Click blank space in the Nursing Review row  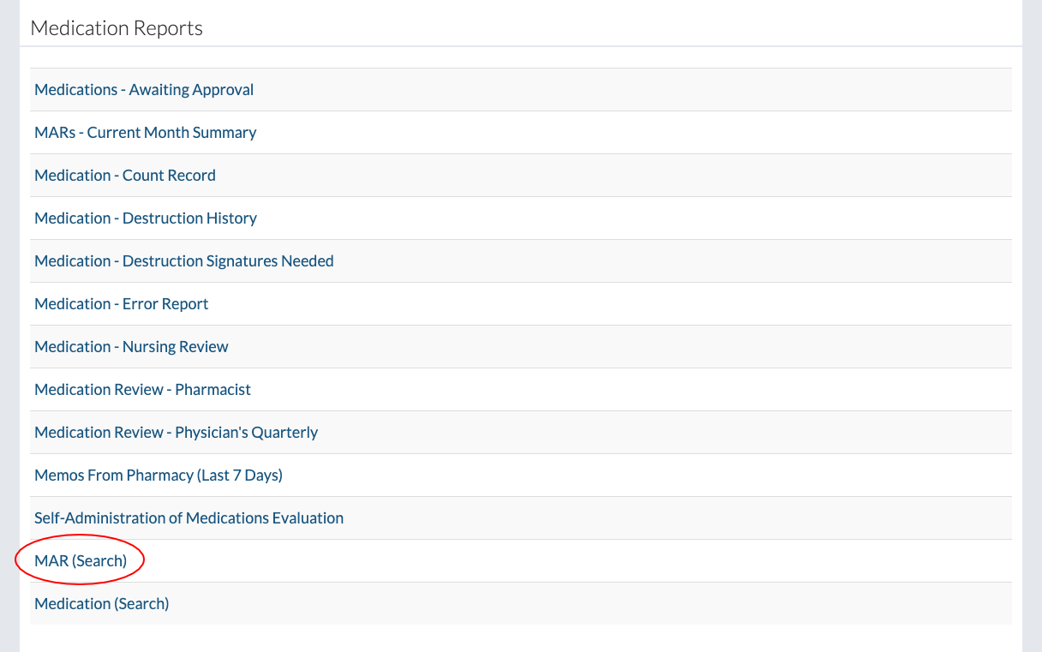(x=600, y=347)
